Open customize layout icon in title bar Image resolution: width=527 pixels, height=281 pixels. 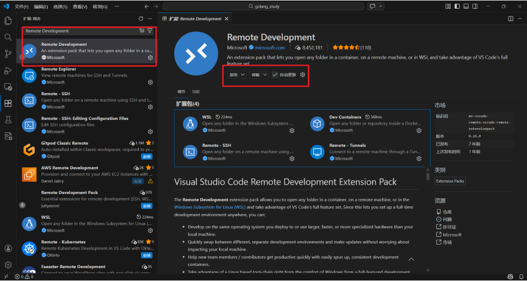coord(448,6)
